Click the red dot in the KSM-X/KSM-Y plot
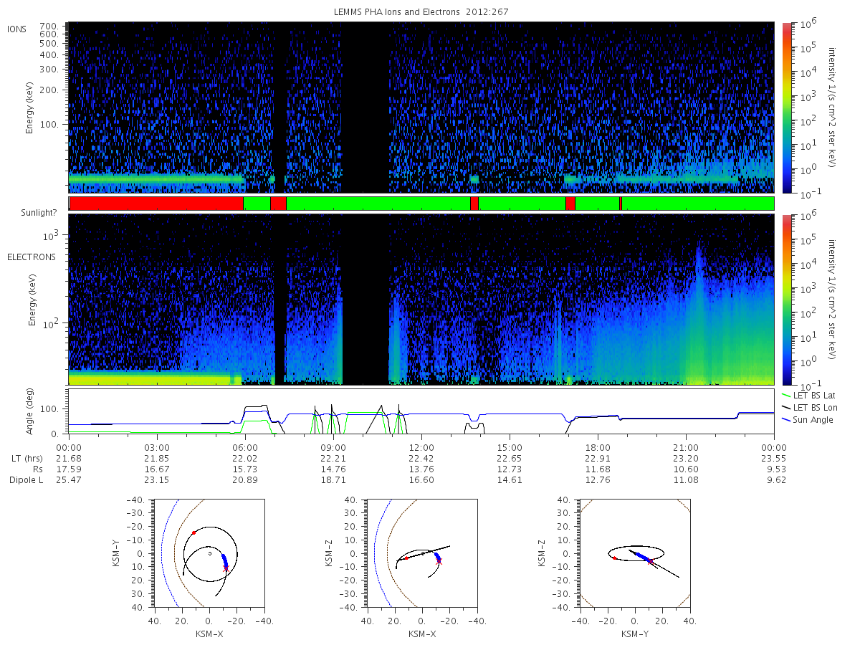 tap(193, 532)
